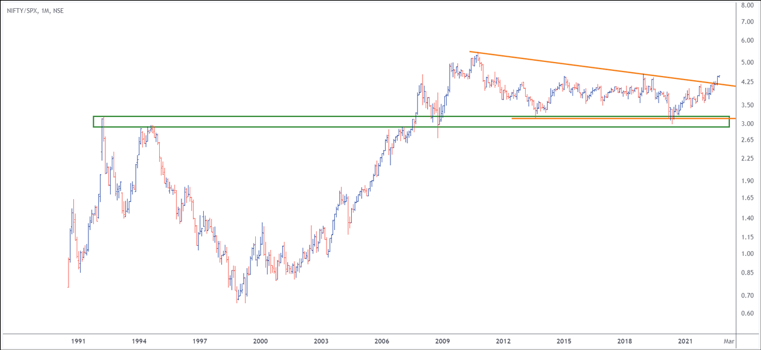The image size is (761, 350).
Task: Click the 2021 time axis label
Action: (x=685, y=341)
